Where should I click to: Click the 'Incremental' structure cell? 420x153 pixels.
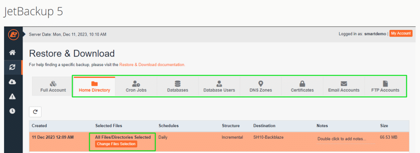tap(232, 137)
